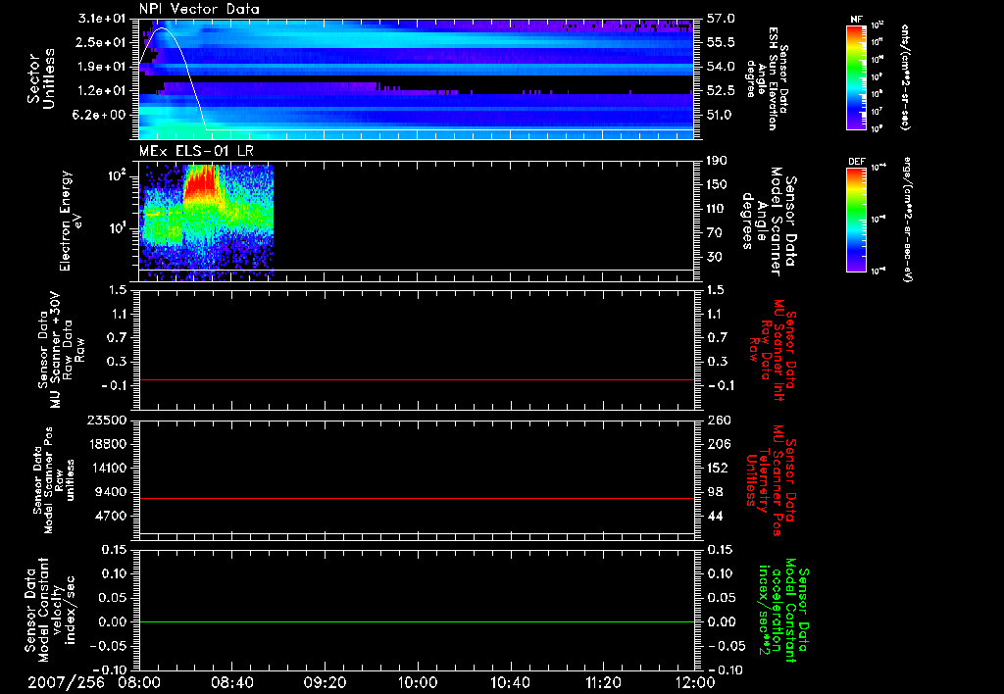
Task: Click the red line in Scanner Pos panel
Action: click(x=417, y=499)
